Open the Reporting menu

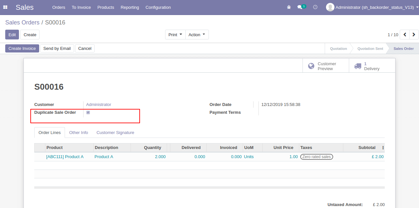[130, 7]
